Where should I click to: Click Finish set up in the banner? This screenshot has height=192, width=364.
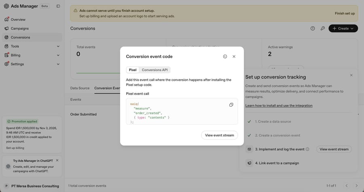[345, 13]
